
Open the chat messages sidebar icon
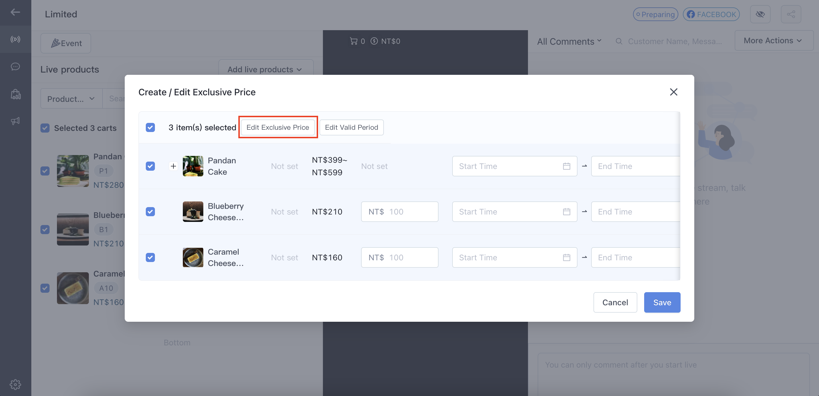(15, 67)
